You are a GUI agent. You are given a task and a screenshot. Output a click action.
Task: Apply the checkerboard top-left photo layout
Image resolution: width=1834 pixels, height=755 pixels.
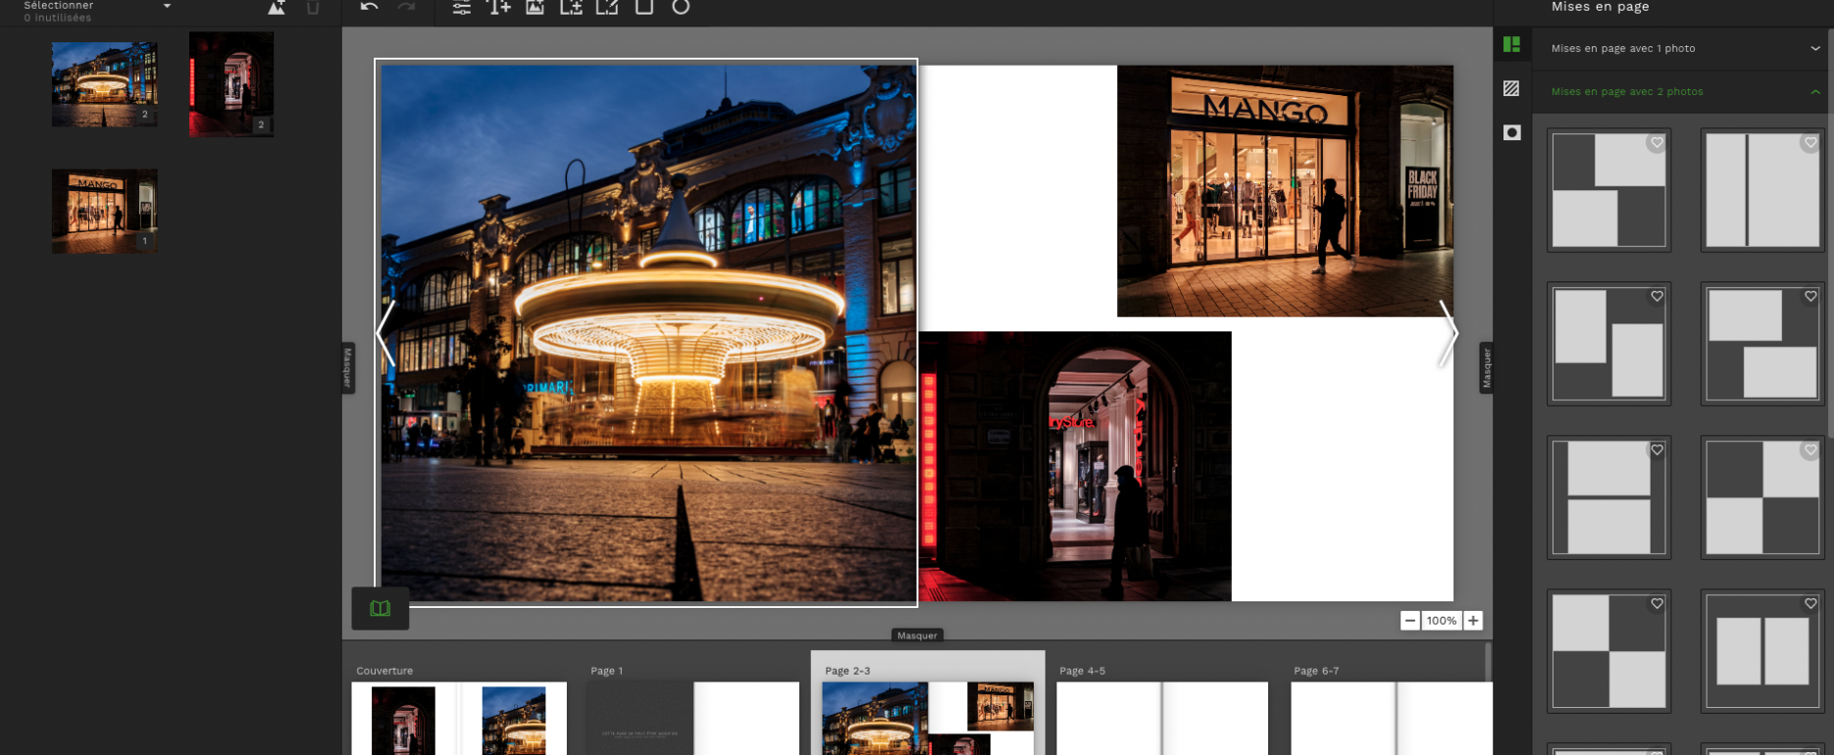[1608, 651]
